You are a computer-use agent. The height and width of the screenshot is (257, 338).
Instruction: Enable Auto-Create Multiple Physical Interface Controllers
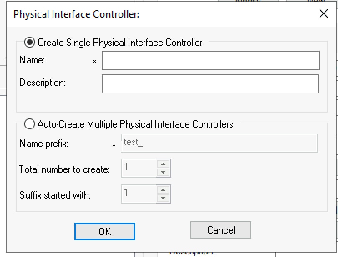(x=30, y=123)
